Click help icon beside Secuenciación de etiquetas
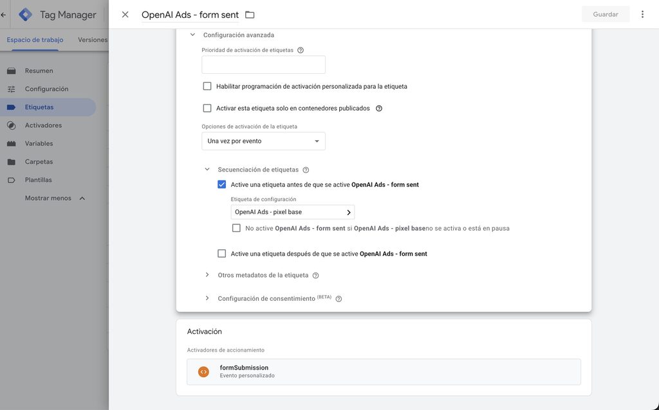Image resolution: width=659 pixels, height=410 pixels. click(306, 170)
